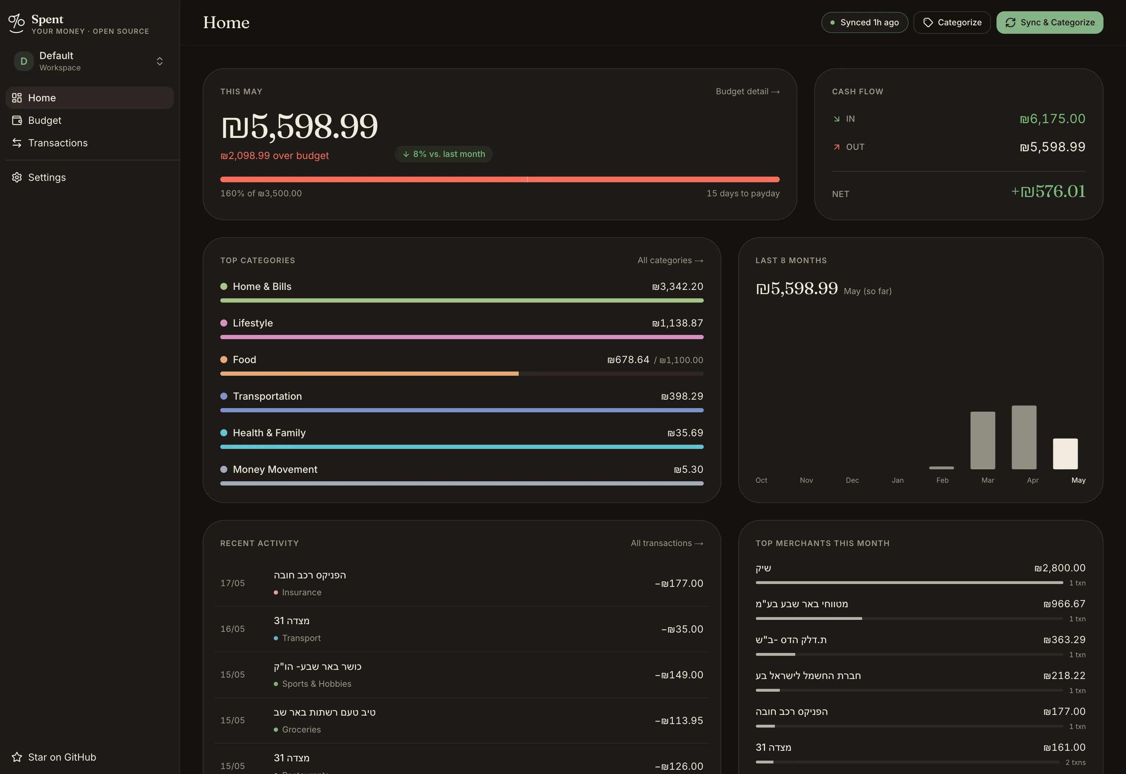Click the Food orange category dot
The height and width of the screenshot is (774, 1126).
[x=223, y=359]
